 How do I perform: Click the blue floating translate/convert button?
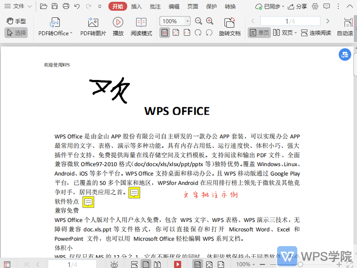click(345, 54)
